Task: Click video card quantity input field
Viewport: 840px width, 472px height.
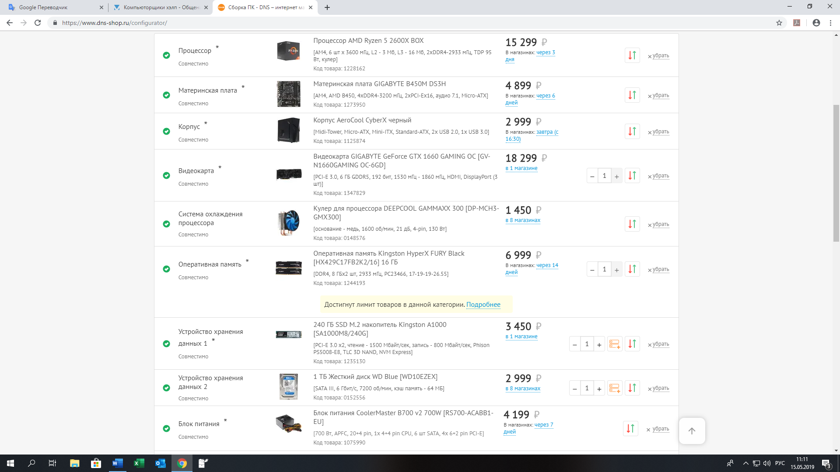Action: click(604, 176)
